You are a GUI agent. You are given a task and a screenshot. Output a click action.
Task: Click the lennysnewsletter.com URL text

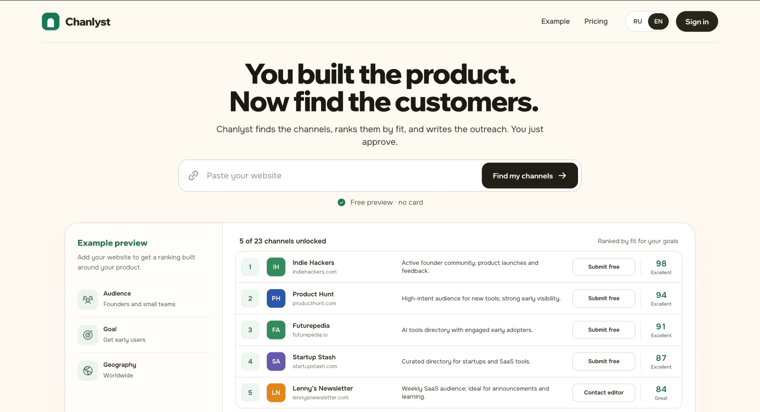click(321, 398)
